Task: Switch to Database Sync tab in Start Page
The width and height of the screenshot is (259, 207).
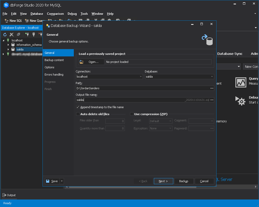Action: pyautogui.click(x=230, y=54)
